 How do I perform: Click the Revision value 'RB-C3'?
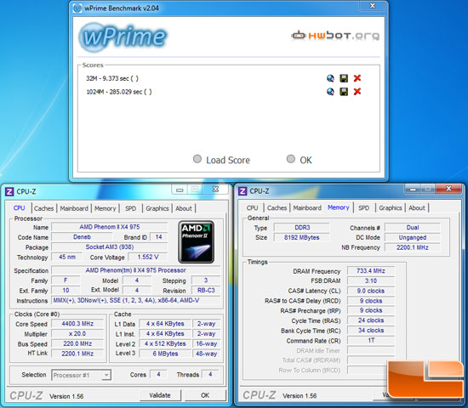206,290
